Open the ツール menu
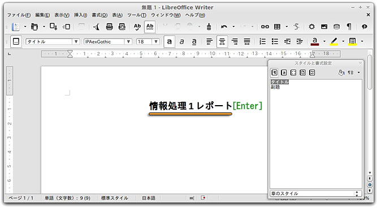The image size is (377, 208). point(137,15)
